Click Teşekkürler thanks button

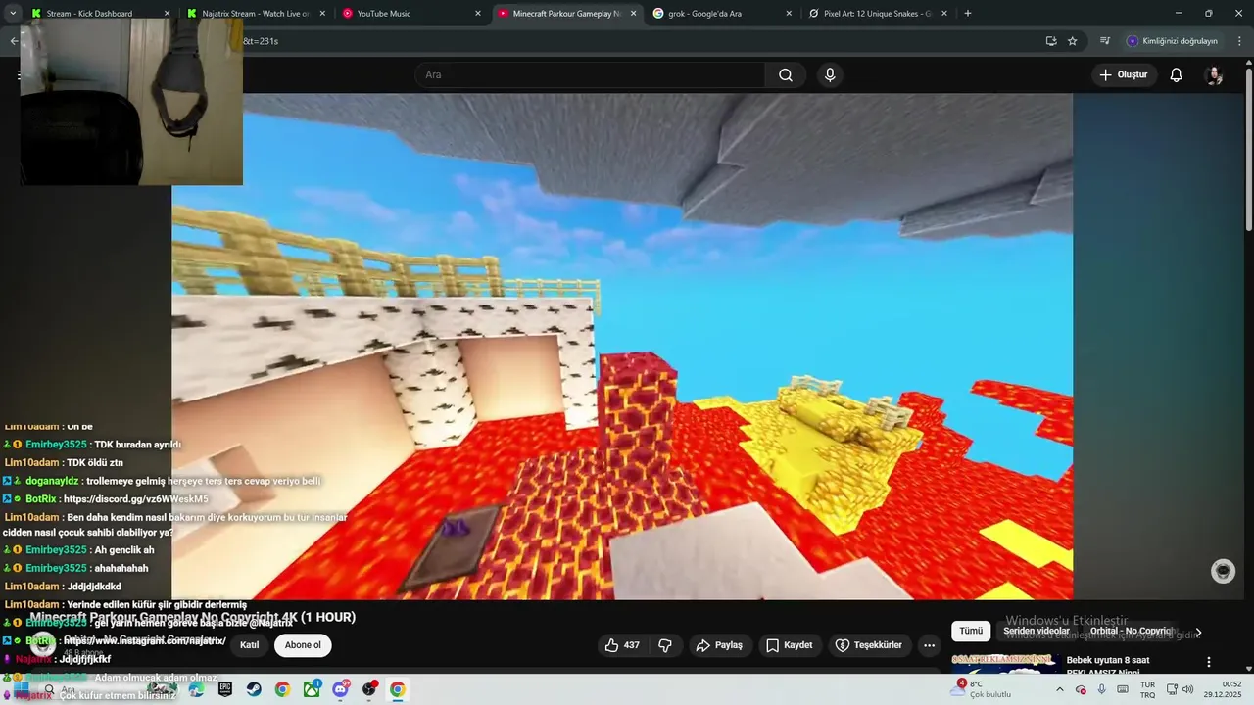(869, 645)
